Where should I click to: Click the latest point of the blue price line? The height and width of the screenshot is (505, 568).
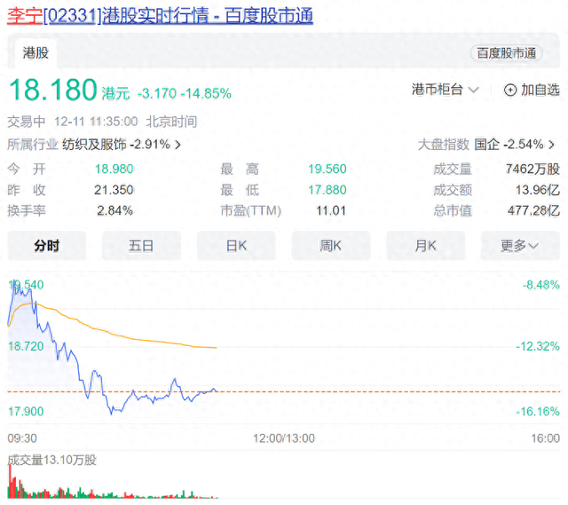[x=217, y=391]
